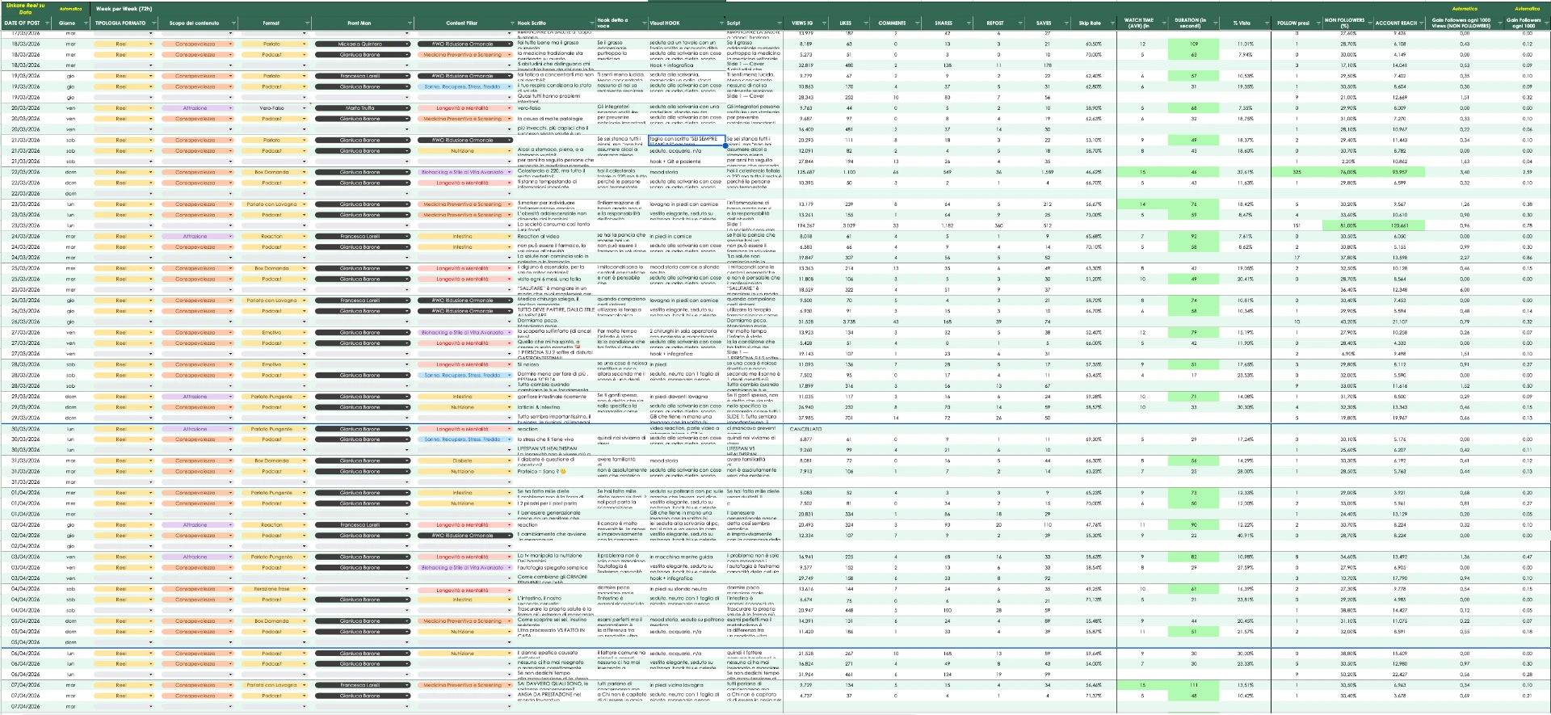Viewport: 1551px width, 715px height.
Task: Open the Skip Rate column filter
Action: point(1112,23)
